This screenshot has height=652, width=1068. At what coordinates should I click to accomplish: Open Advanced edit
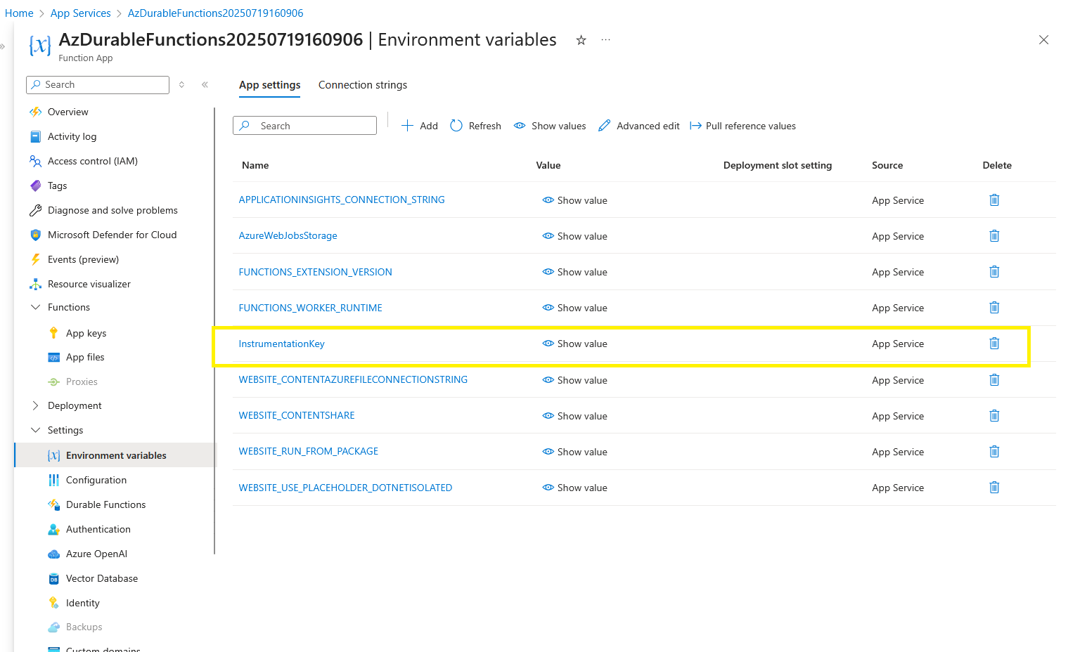coord(639,126)
